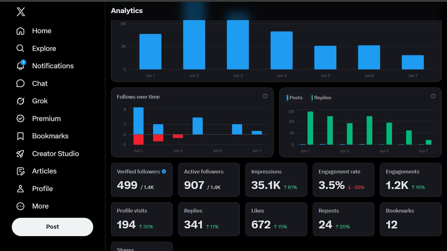Open Home from the sidebar

click(x=42, y=31)
